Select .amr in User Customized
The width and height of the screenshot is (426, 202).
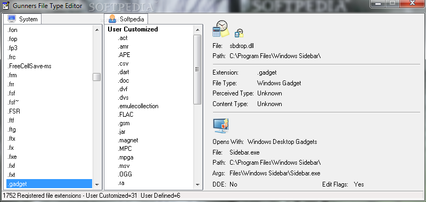point(123,46)
